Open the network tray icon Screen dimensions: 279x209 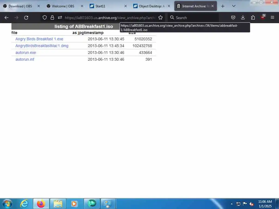pos(238,204)
